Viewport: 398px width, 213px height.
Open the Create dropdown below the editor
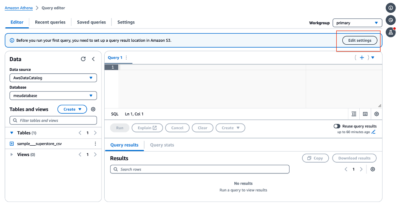pyautogui.click(x=230, y=128)
